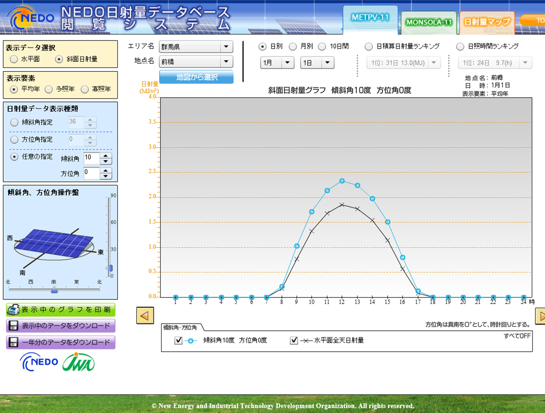Uncheck the 傾斜角10度 方位角0度 series checkbox
Screen dimensions: 545x413
[178, 340]
